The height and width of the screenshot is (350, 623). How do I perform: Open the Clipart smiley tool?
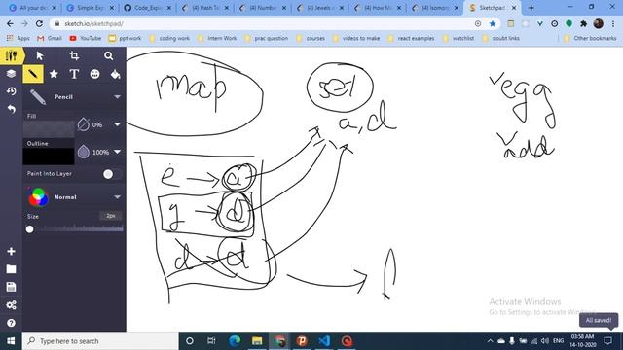[x=94, y=74]
